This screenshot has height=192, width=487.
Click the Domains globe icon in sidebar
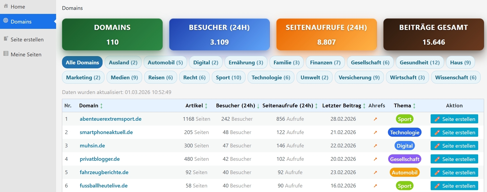pyautogui.click(x=6, y=21)
